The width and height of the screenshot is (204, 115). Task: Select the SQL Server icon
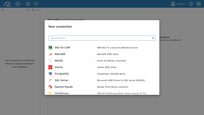pyautogui.click(x=50, y=80)
